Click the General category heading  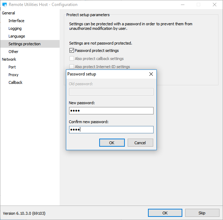pos(8,13)
